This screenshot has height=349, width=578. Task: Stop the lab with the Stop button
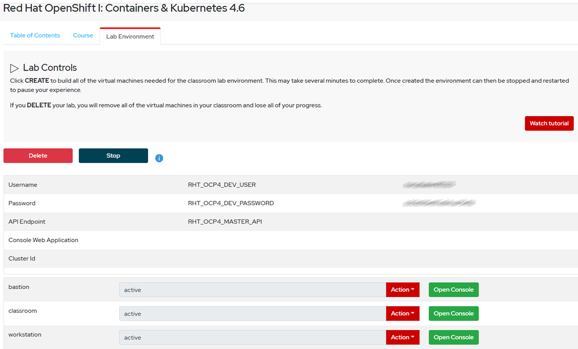[x=113, y=155]
